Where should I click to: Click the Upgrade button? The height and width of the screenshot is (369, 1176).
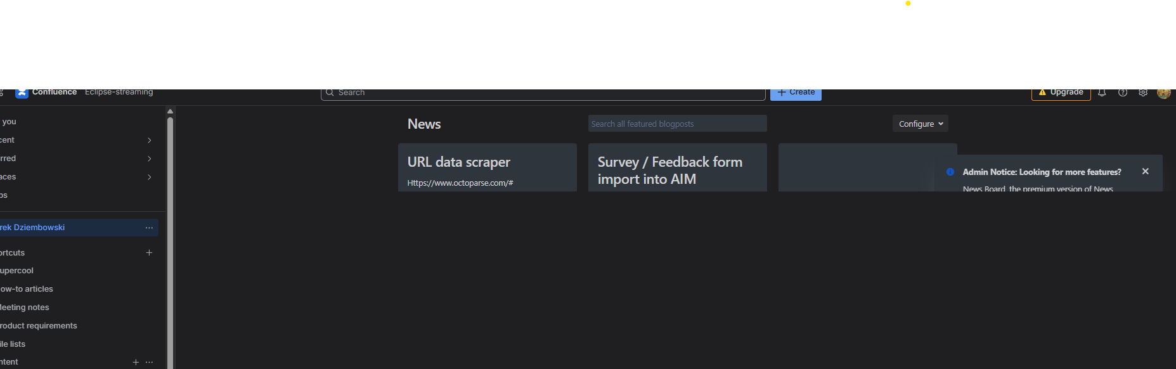click(1061, 94)
